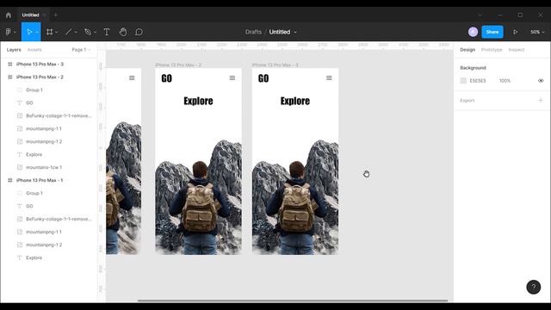Select the Line shape tool
This screenshot has height=310, width=551.
69,32
